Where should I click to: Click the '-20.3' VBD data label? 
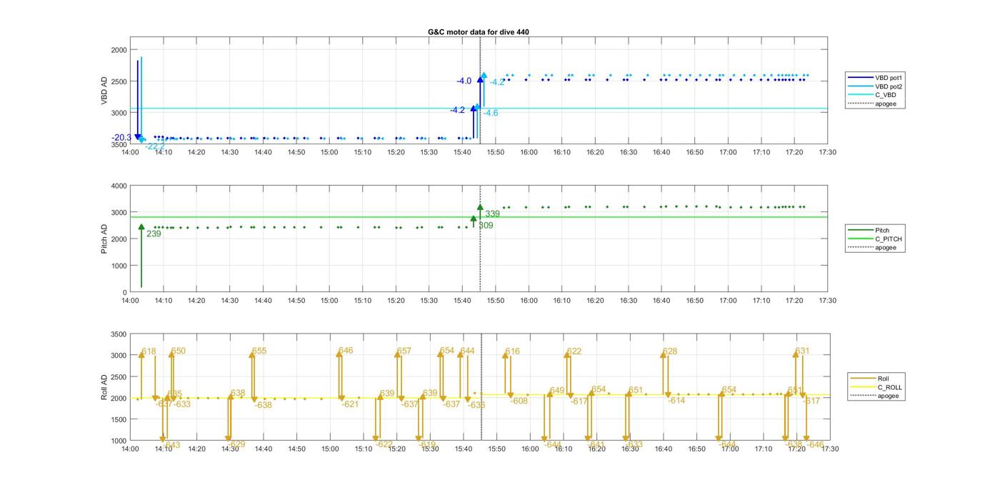(121, 137)
